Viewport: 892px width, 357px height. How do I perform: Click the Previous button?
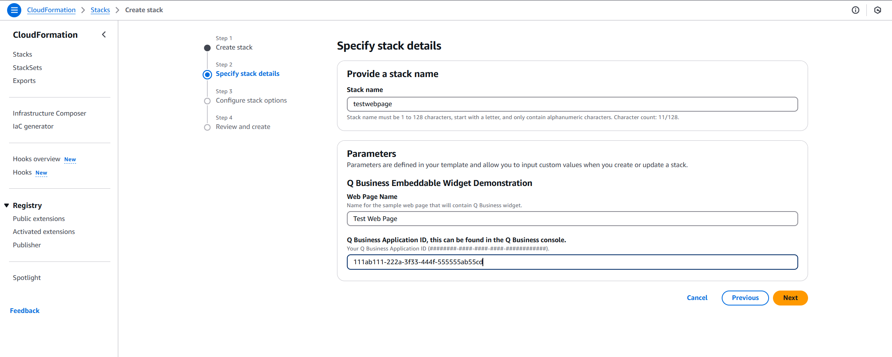pos(745,298)
